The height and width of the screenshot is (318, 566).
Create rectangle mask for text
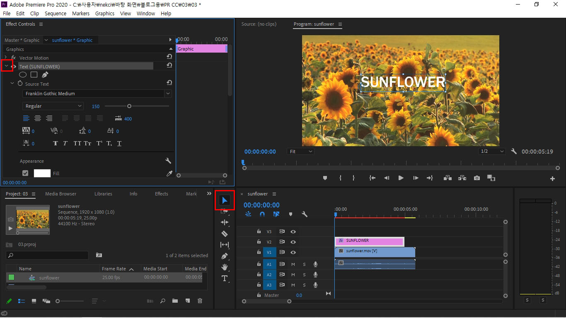pos(34,75)
